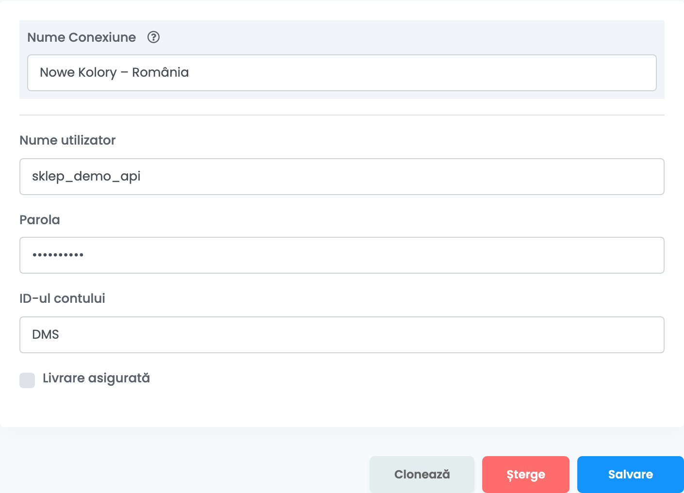Screen dimensions: 684x493
Task: Edit the ID-ul contului field
Action: pyautogui.click(x=342, y=335)
